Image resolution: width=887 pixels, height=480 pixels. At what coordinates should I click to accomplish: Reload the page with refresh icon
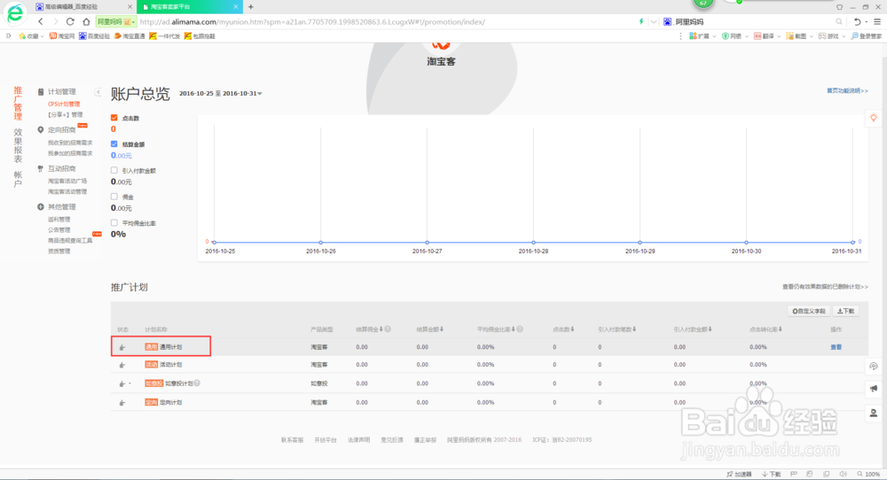[x=70, y=21]
